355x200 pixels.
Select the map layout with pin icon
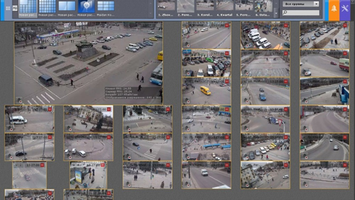(x=86, y=6)
